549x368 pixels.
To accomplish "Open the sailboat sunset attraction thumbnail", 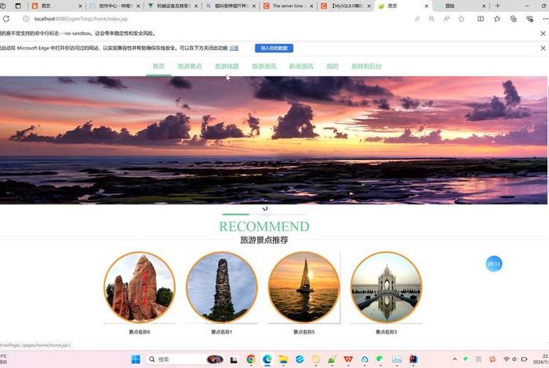I will 304,287.
